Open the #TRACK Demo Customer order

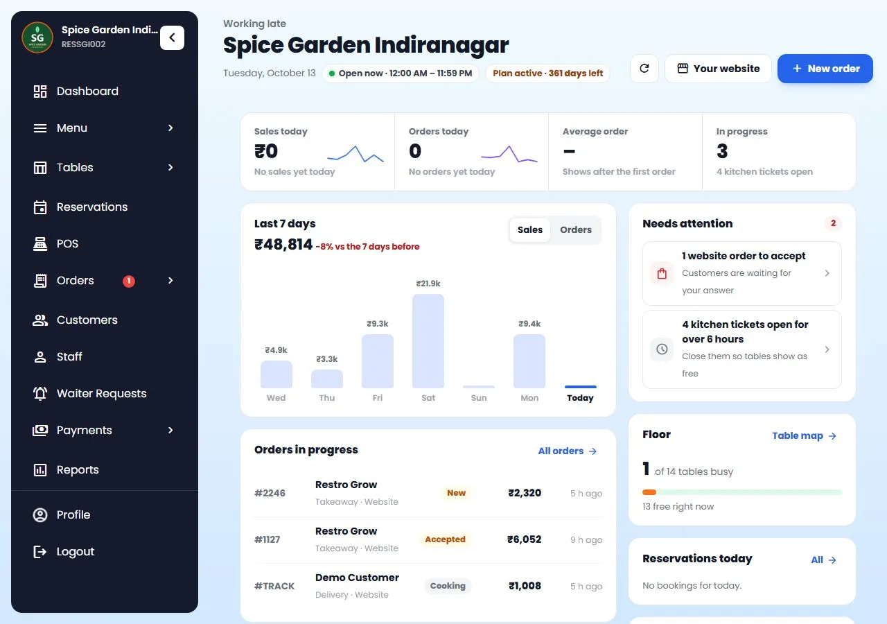tap(428, 586)
